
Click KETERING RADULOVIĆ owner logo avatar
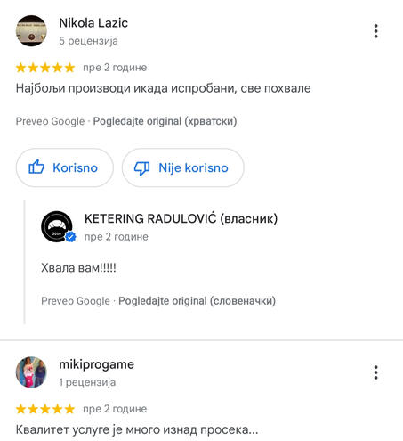(57, 226)
